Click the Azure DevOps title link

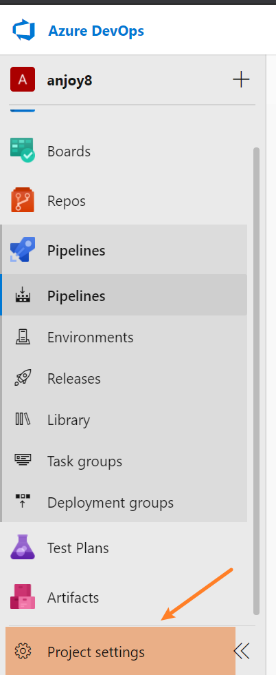point(95,31)
